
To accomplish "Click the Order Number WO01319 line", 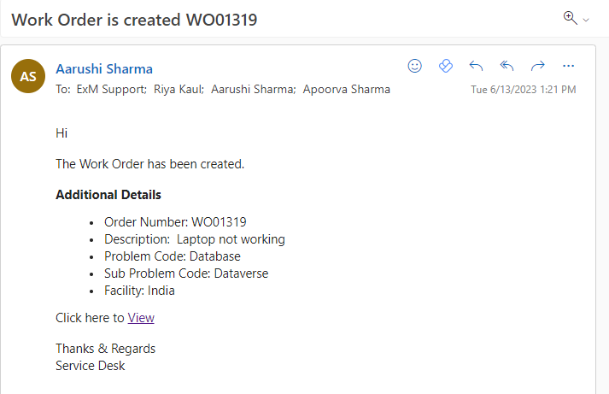I will (x=175, y=221).
